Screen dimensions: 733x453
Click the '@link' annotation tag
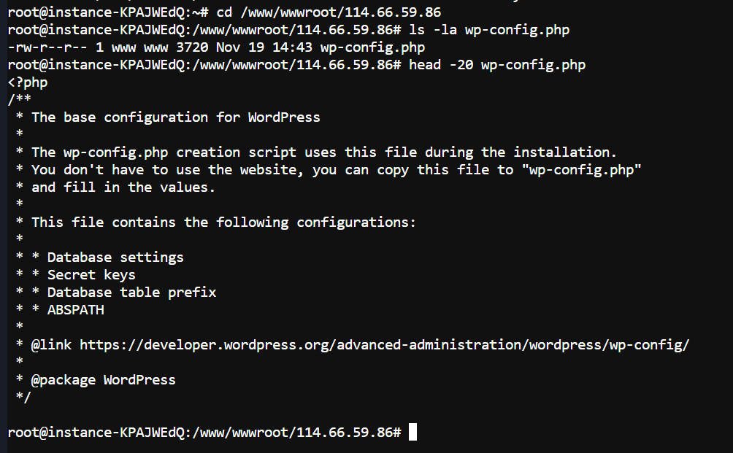point(51,345)
